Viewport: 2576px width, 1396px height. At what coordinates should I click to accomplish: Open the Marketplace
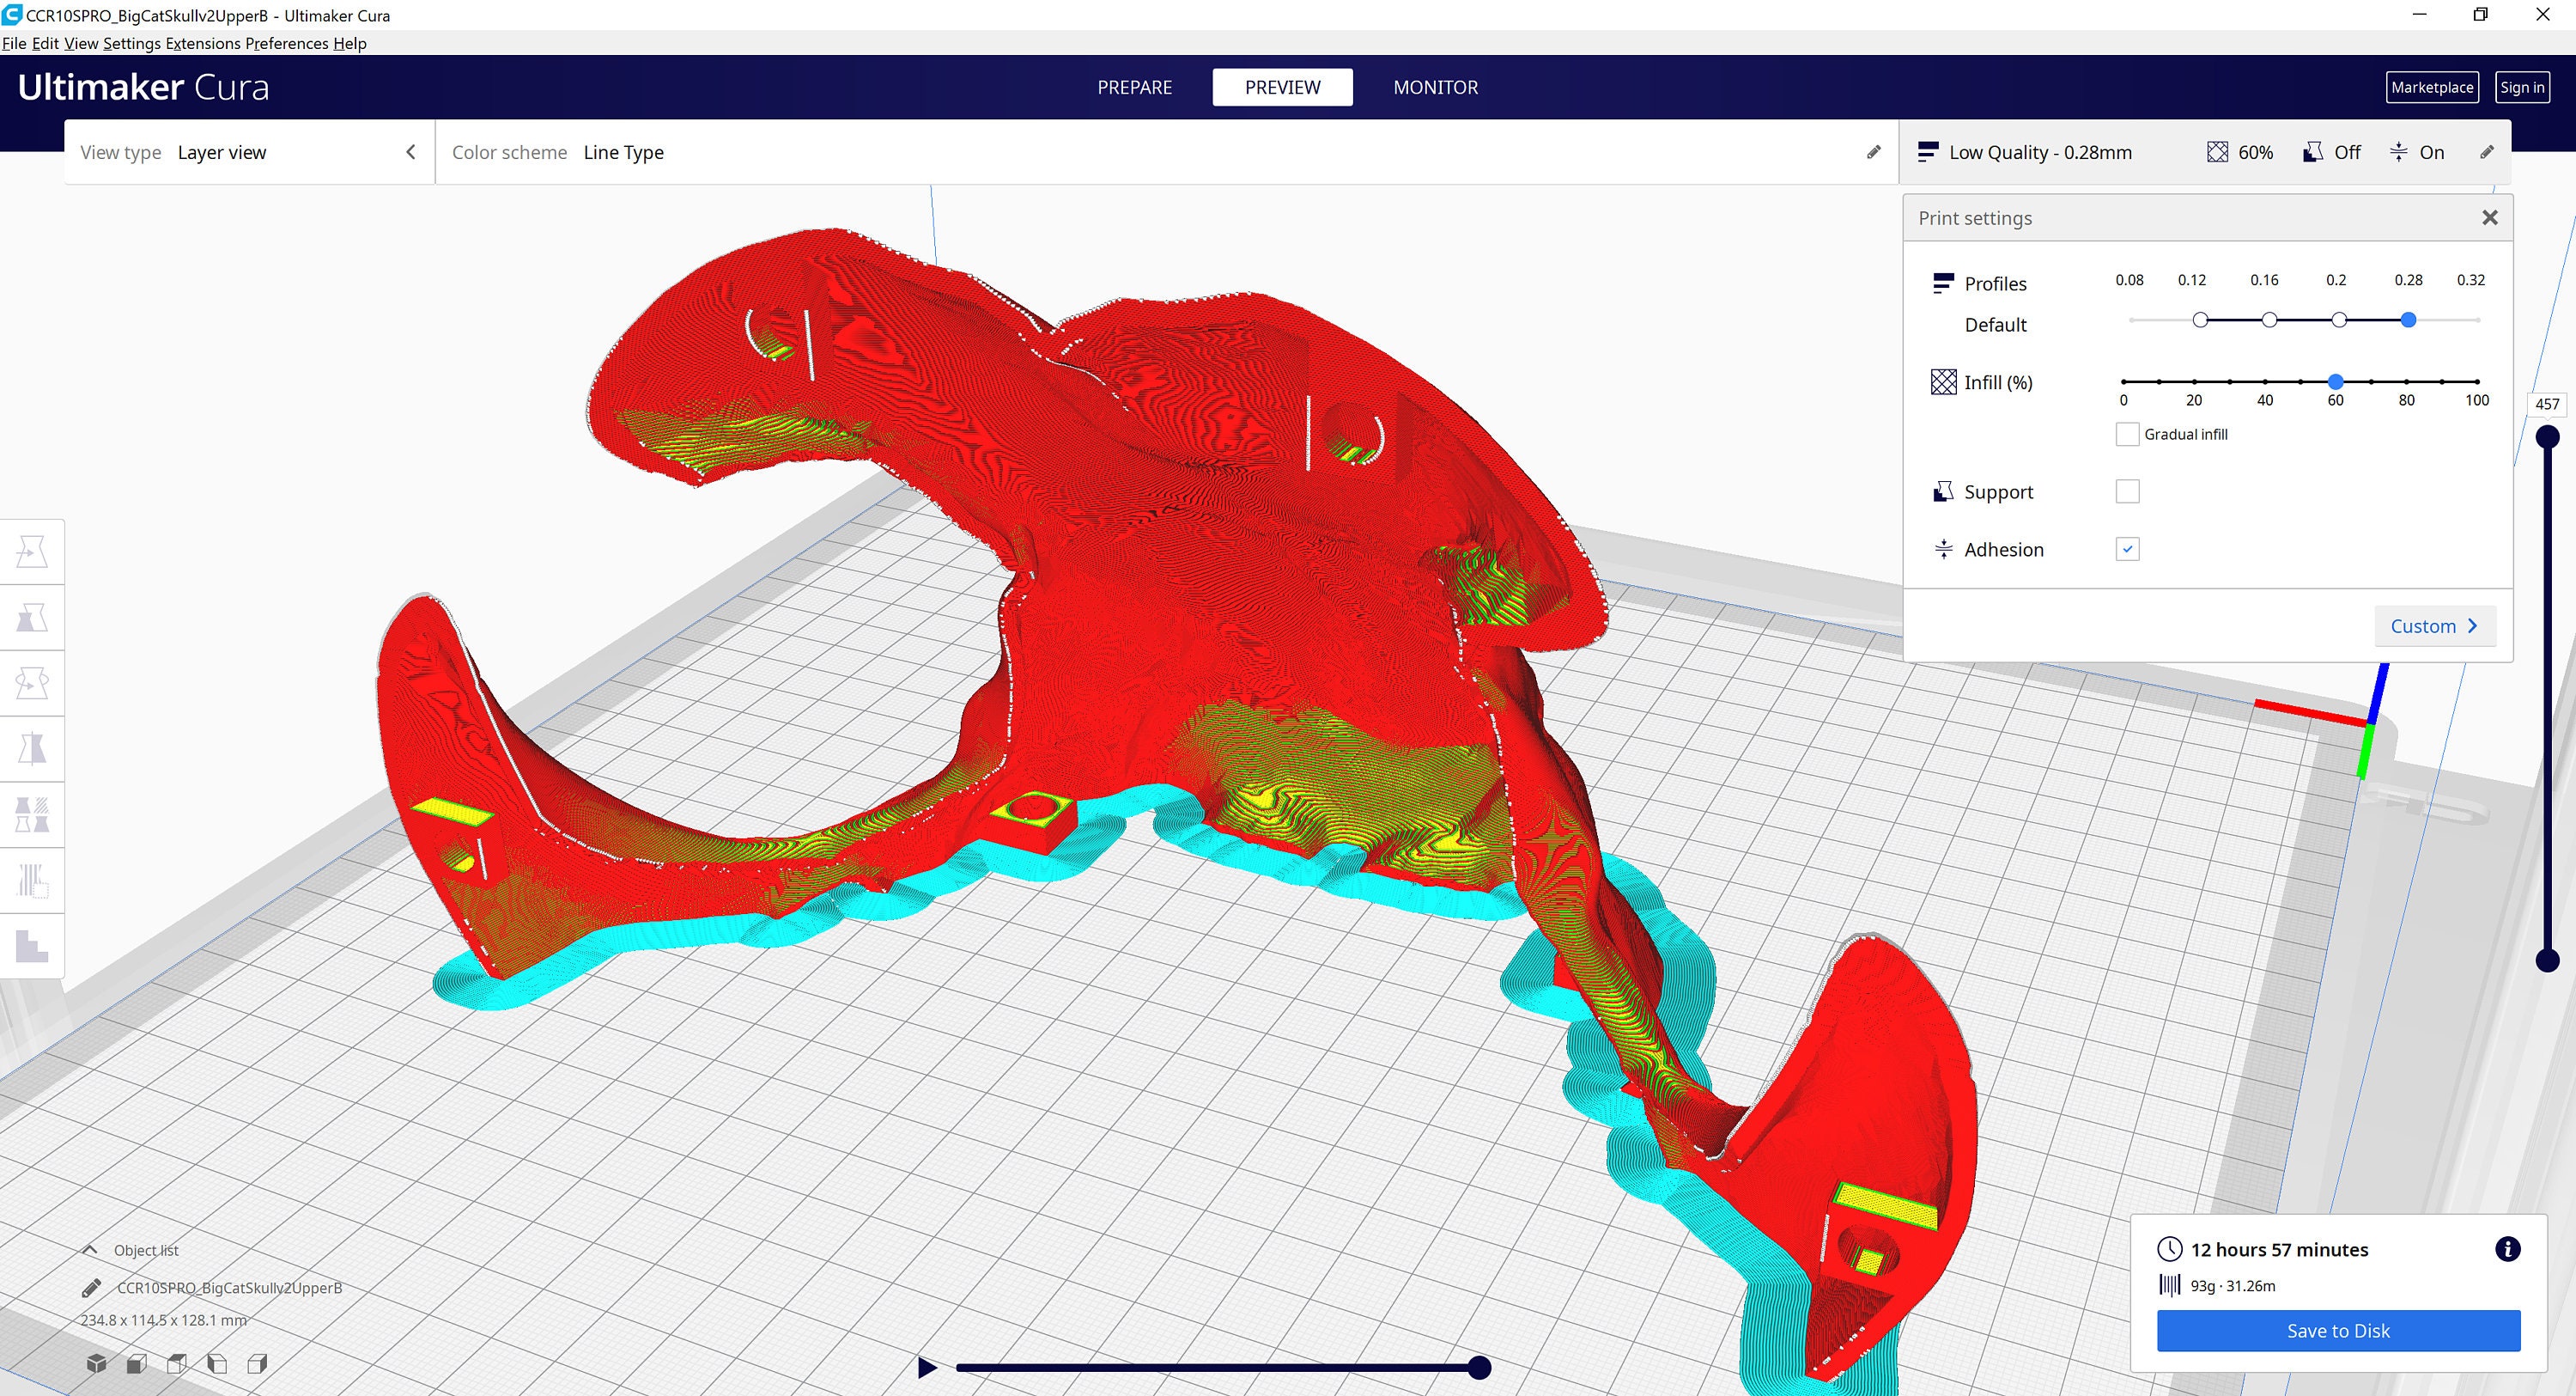(x=2432, y=87)
